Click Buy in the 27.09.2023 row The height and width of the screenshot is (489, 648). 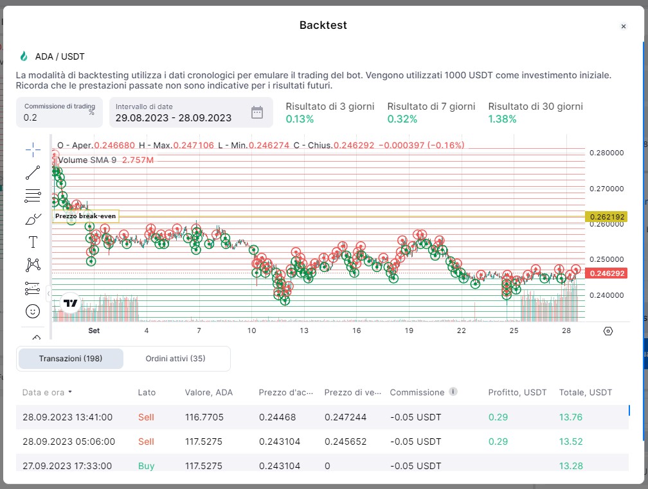[x=147, y=466]
